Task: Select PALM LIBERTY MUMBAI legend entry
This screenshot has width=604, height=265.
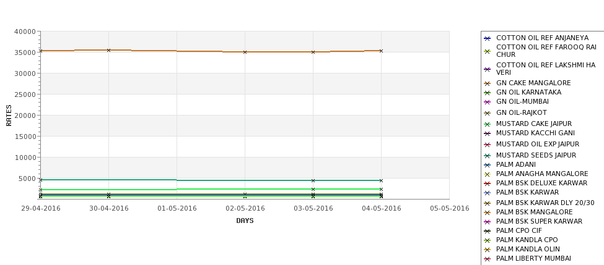Action: 533,258
